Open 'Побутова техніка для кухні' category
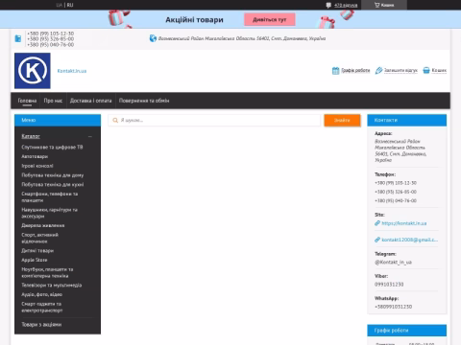This screenshot has height=345, width=461. tap(53, 184)
